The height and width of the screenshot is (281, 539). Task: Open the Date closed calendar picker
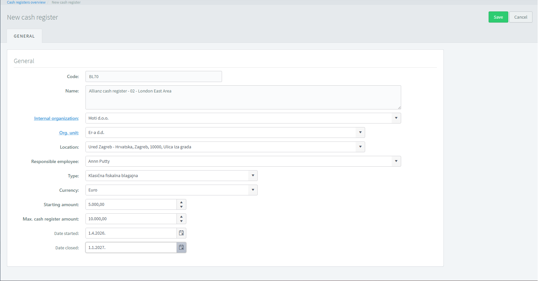coord(181,248)
